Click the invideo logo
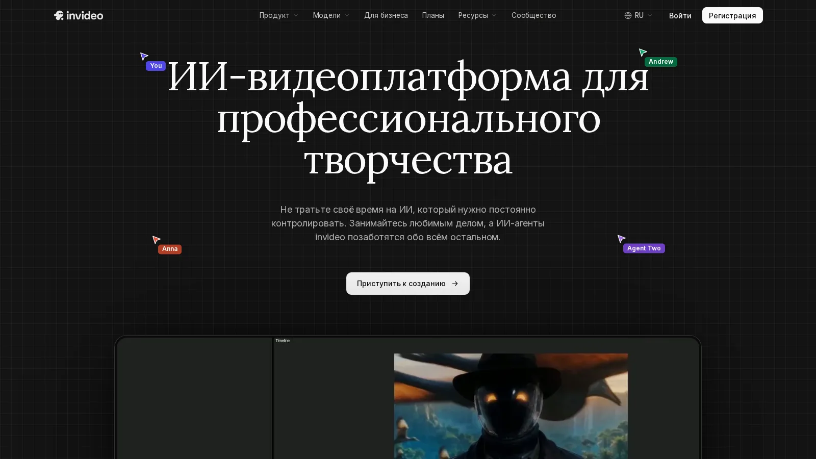Image resolution: width=816 pixels, height=459 pixels. tap(79, 15)
